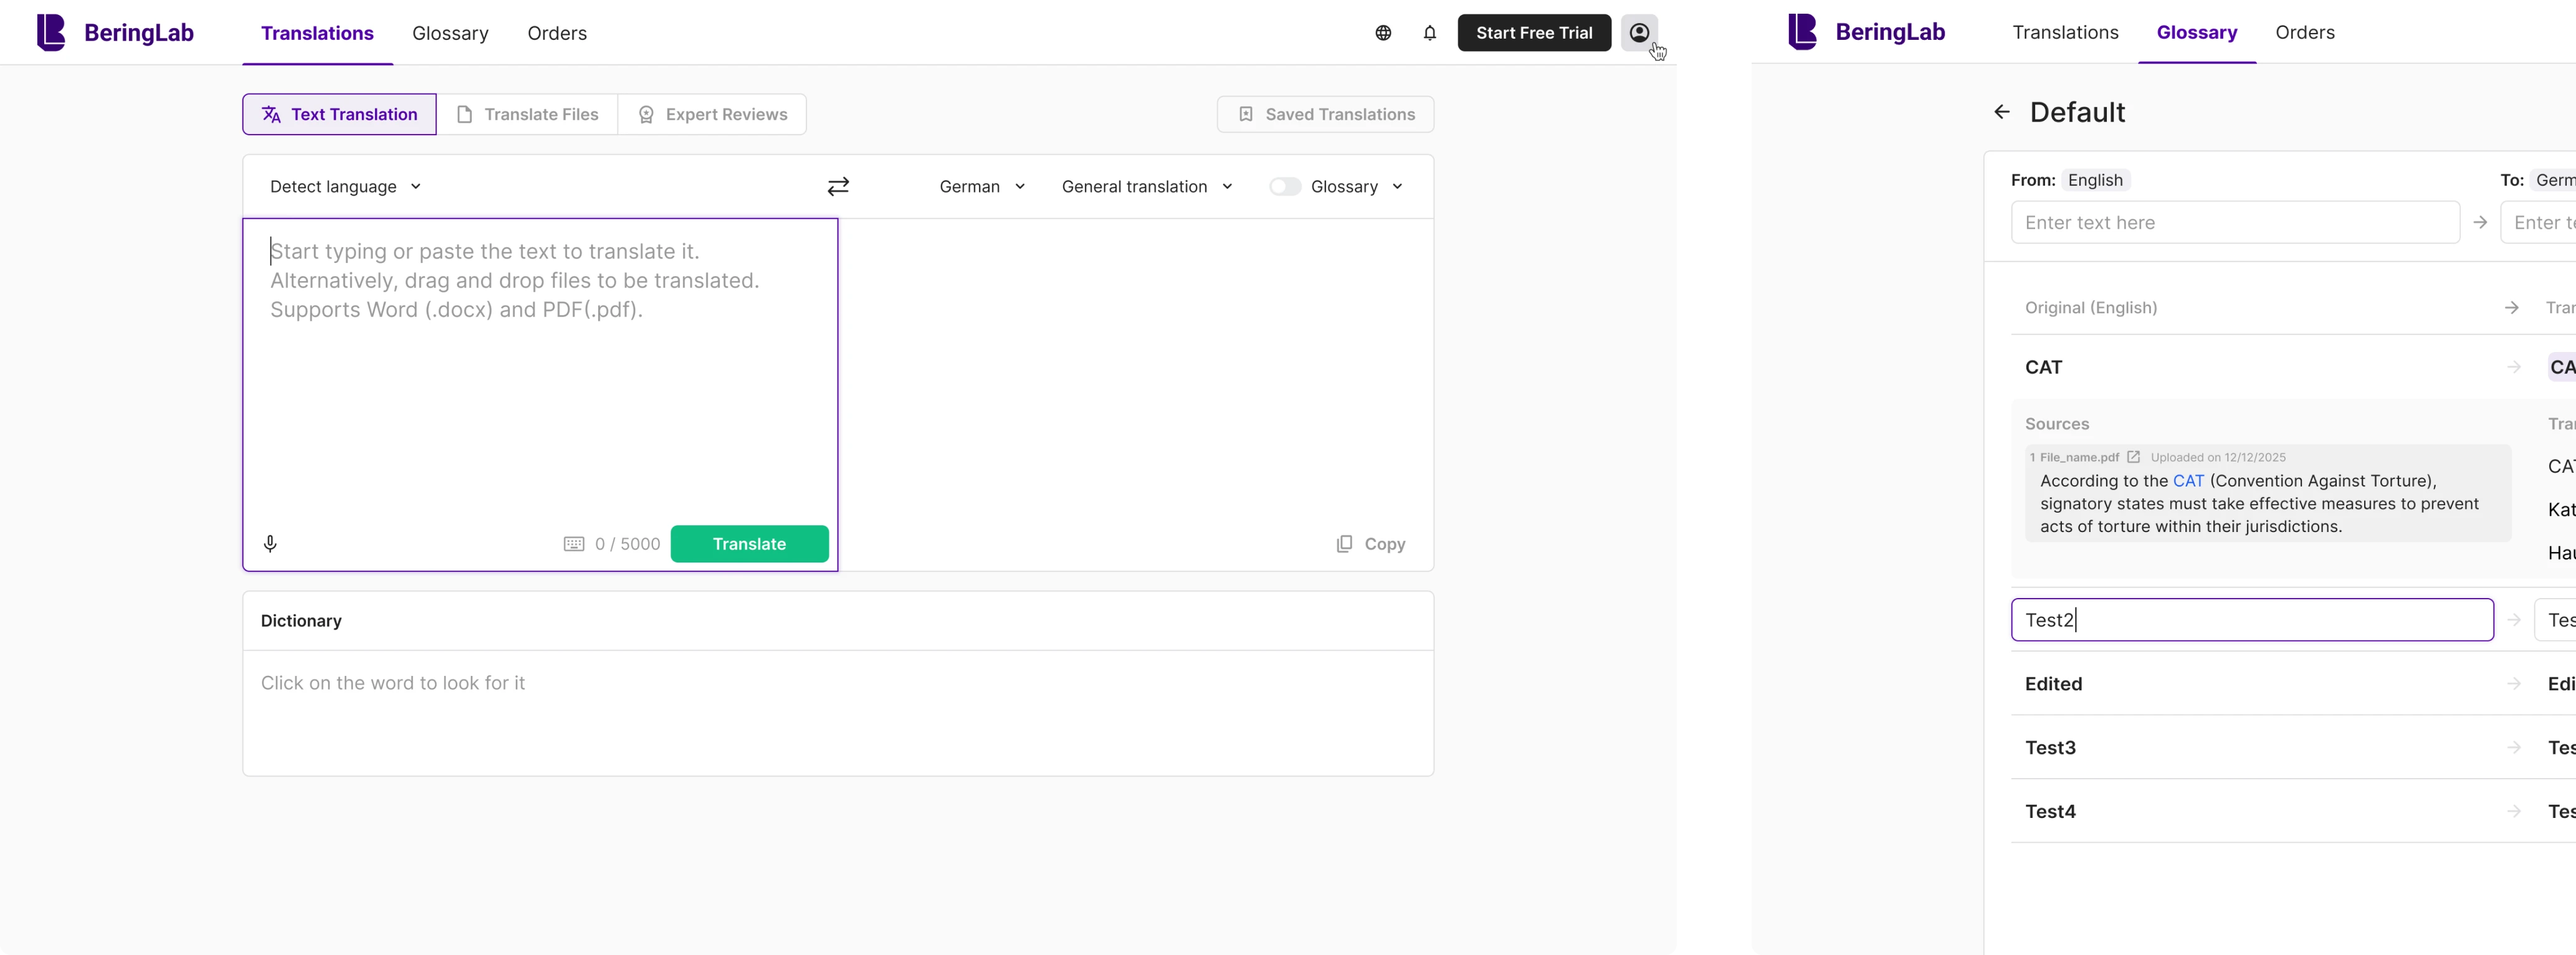Enable the Glossary toggle switch

[x=1285, y=187]
